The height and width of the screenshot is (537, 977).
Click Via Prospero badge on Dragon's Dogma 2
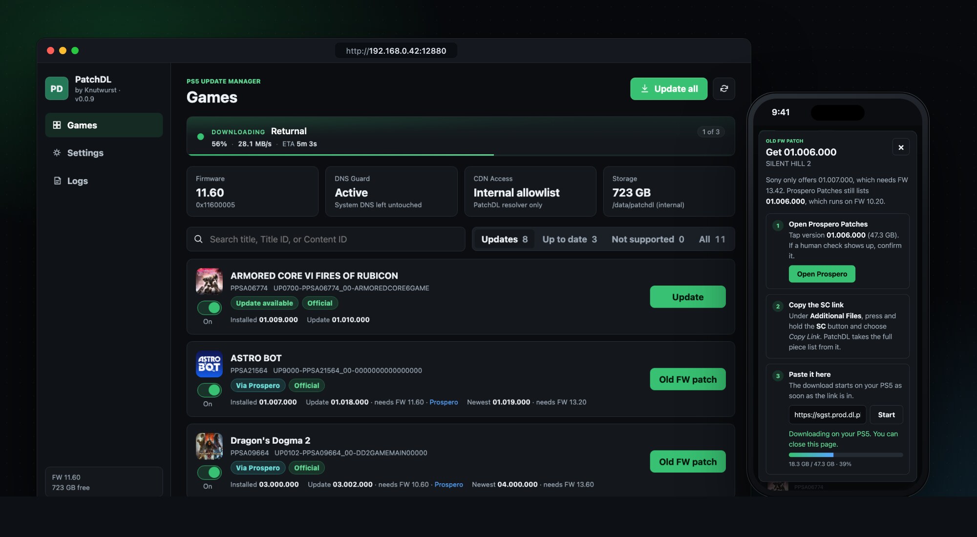pos(258,468)
